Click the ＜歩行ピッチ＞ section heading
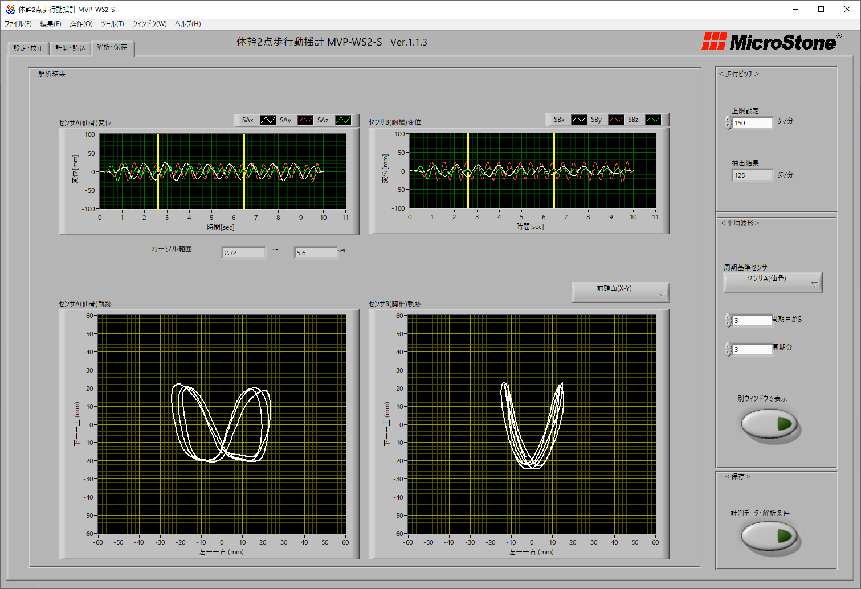The image size is (861, 589). [x=739, y=74]
